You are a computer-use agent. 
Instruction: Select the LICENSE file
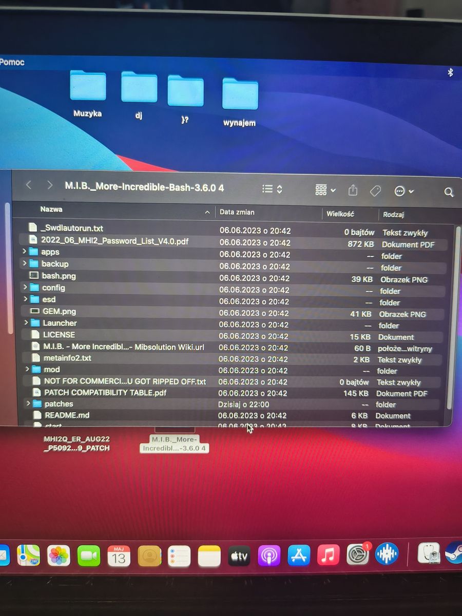click(59, 335)
